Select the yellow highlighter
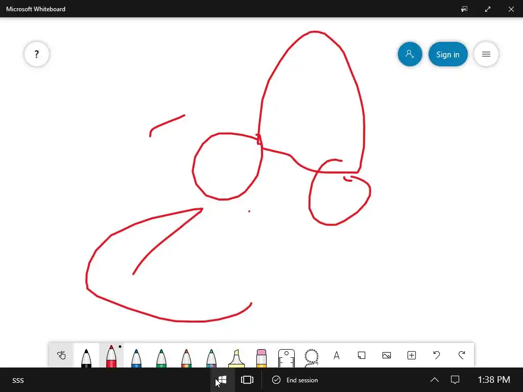The image size is (523, 392). click(236, 357)
